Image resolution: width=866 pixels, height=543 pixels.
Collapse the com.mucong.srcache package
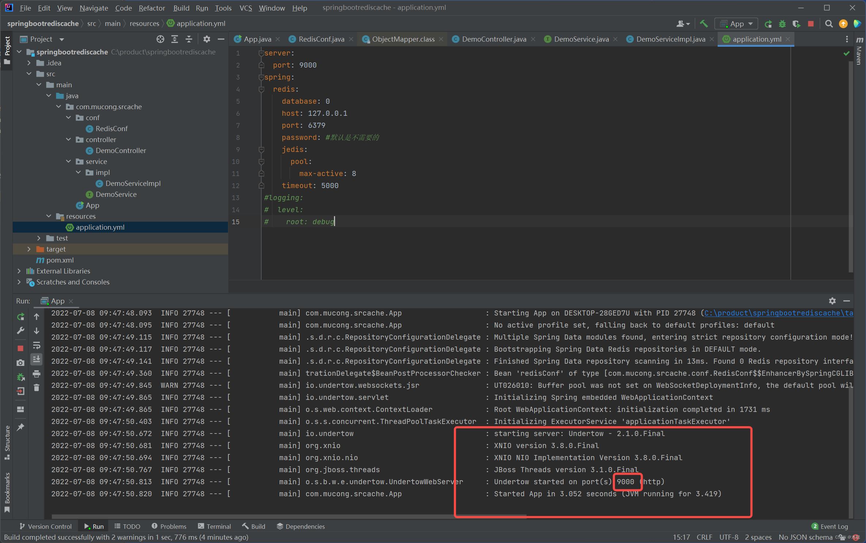(x=58, y=107)
